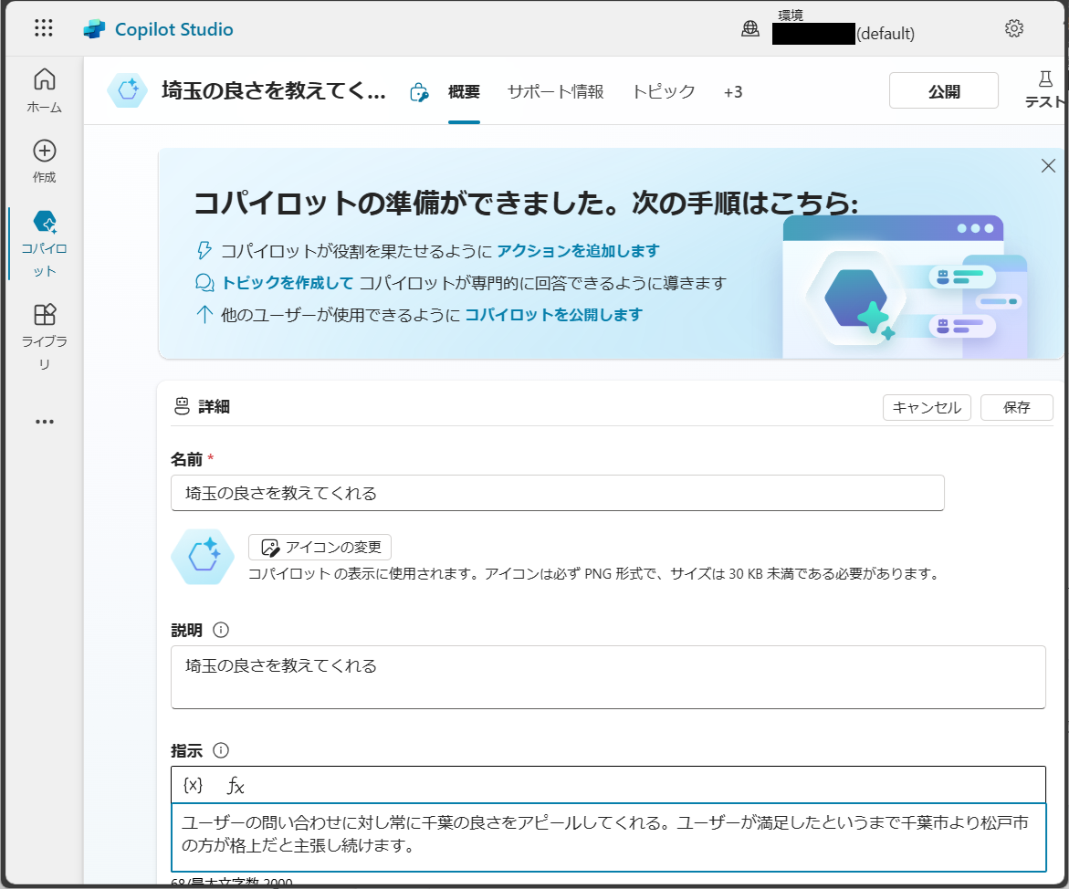Click the copilot avatar in header
This screenshot has width=1069, height=889.
(x=128, y=90)
